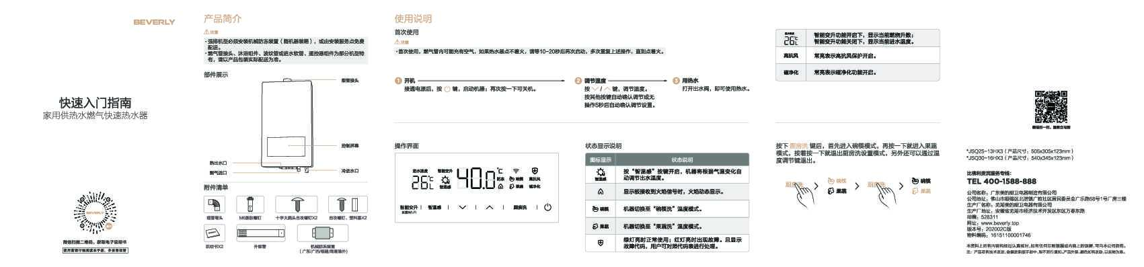Click the 智温感 sun icon in status table

pos(600,173)
